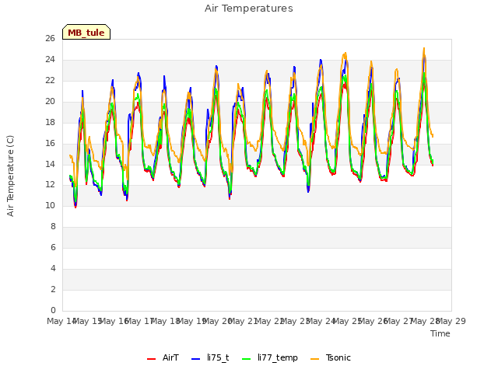Click the y-axis value 10
Screen dimensions: 498x373
click(x=50, y=205)
